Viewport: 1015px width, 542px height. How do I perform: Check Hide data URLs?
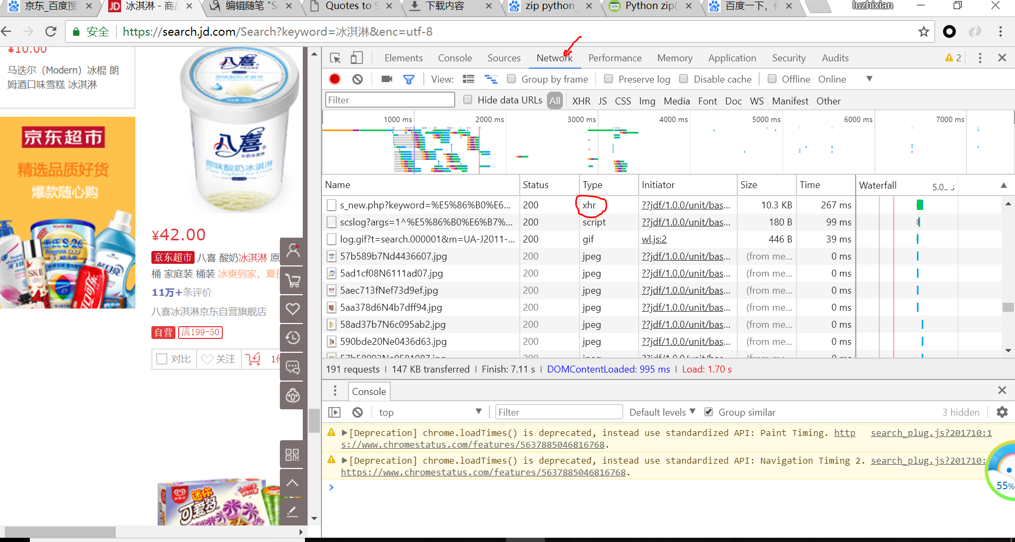tap(468, 100)
